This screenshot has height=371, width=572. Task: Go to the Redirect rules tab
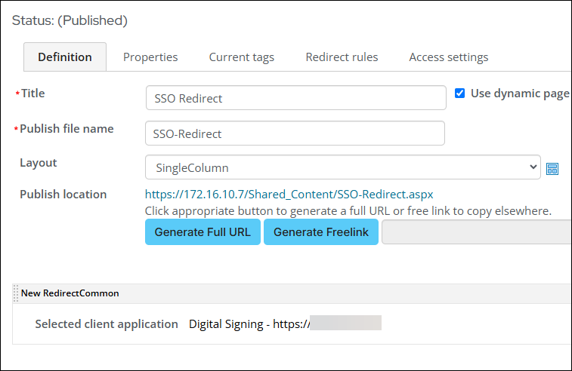[x=342, y=57]
